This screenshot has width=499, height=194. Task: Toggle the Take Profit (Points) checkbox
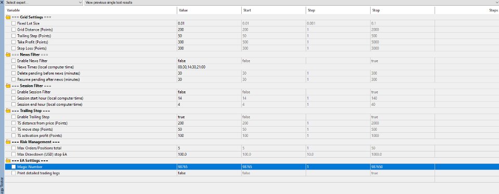click(x=14, y=42)
